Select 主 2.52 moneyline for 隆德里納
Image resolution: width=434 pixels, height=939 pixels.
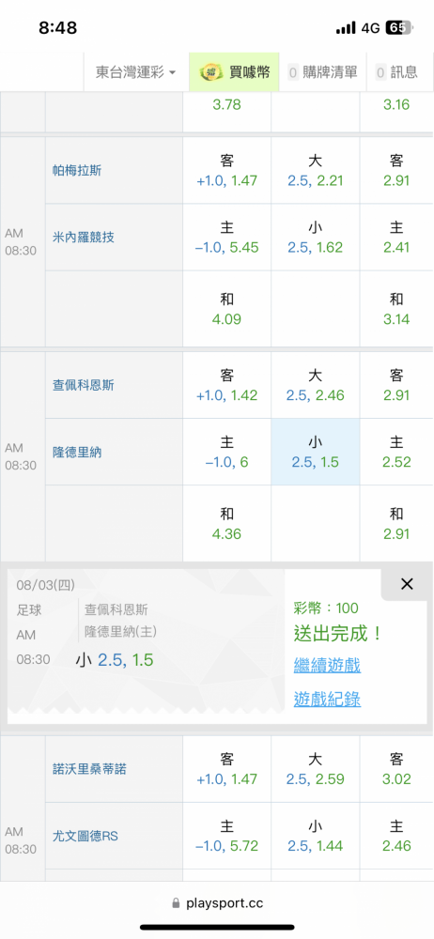pos(396,453)
